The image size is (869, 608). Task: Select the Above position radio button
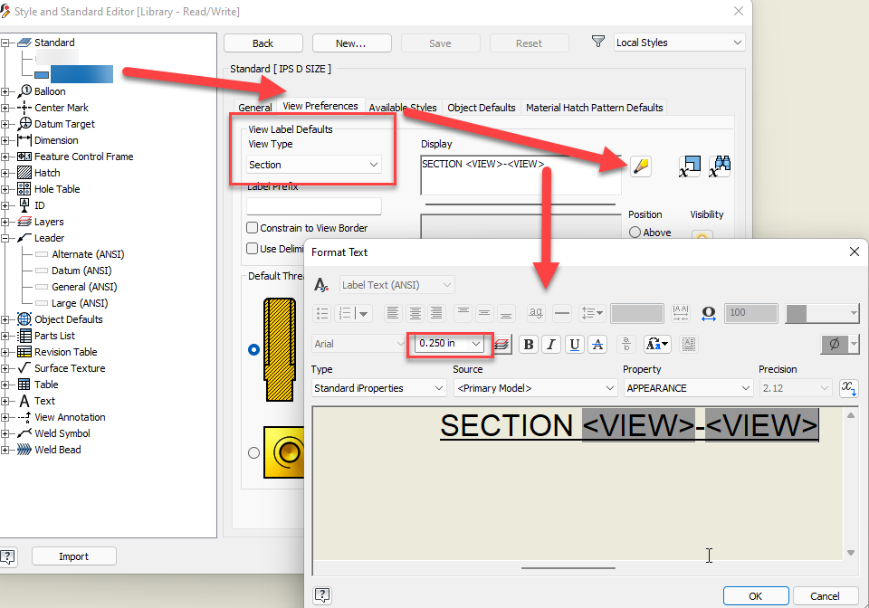[x=635, y=233]
